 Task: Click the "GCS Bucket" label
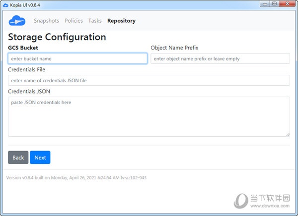tap(23, 48)
